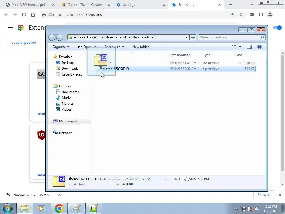The height and width of the screenshot is (214, 285).
Task: Sort files by Size column
Action: 239,55
